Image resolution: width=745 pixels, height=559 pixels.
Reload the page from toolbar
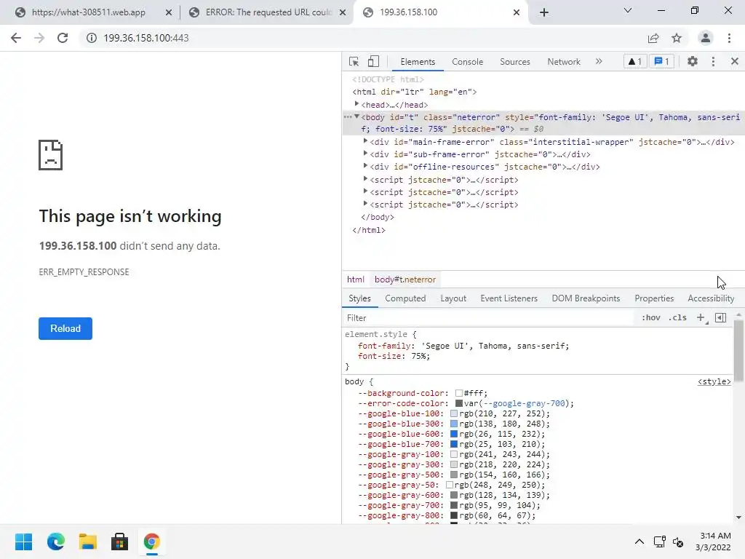point(63,38)
